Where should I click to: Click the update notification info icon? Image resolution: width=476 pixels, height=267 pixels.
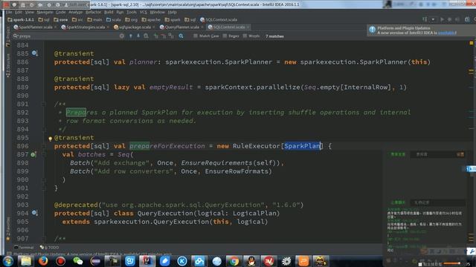click(x=372, y=30)
